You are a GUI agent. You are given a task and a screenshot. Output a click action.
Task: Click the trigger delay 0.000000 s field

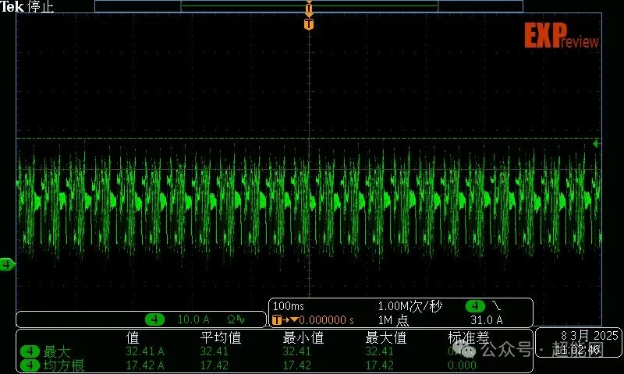[x=321, y=320]
